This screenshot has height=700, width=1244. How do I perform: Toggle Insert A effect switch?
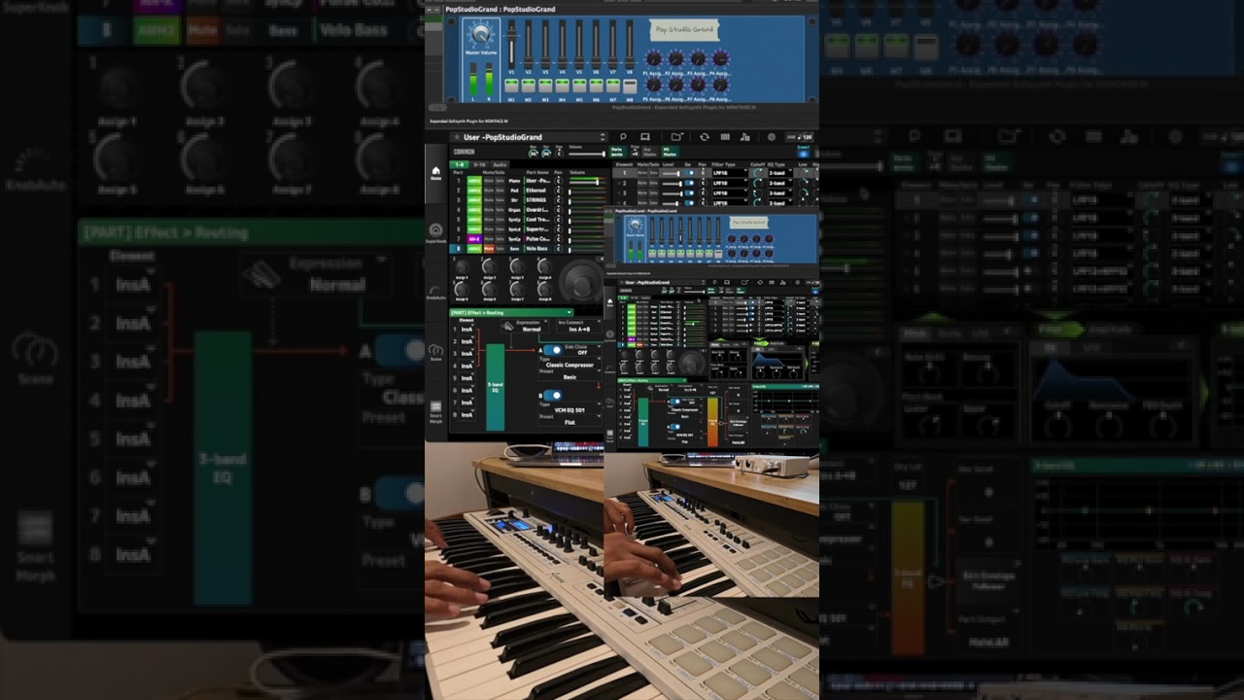pyautogui.click(x=553, y=350)
